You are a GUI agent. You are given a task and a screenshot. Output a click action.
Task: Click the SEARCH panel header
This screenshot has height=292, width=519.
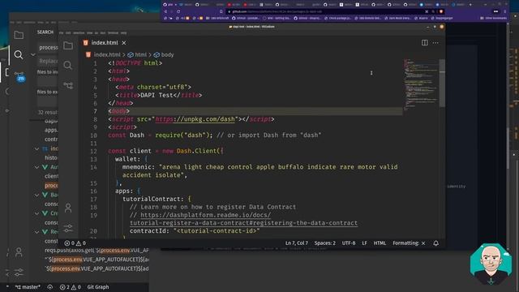45,32
